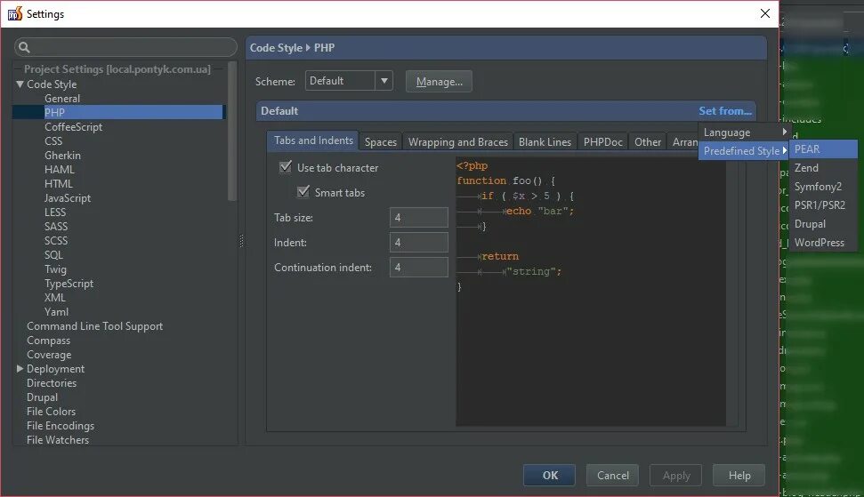This screenshot has width=864, height=497.
Task: Switch to the PHPDoc tab
Action: click(x=602, y=142)
